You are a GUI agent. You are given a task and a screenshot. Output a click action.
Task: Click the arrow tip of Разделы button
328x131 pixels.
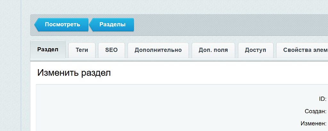coord(91,25)
